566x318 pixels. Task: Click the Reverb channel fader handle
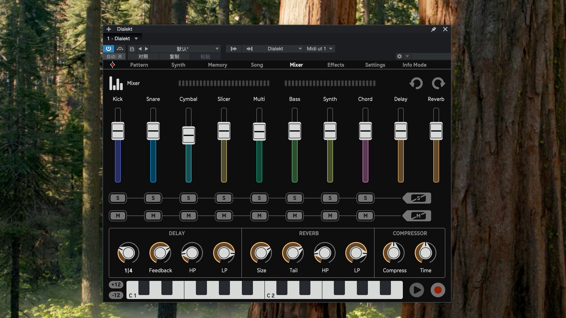[436, 131]
